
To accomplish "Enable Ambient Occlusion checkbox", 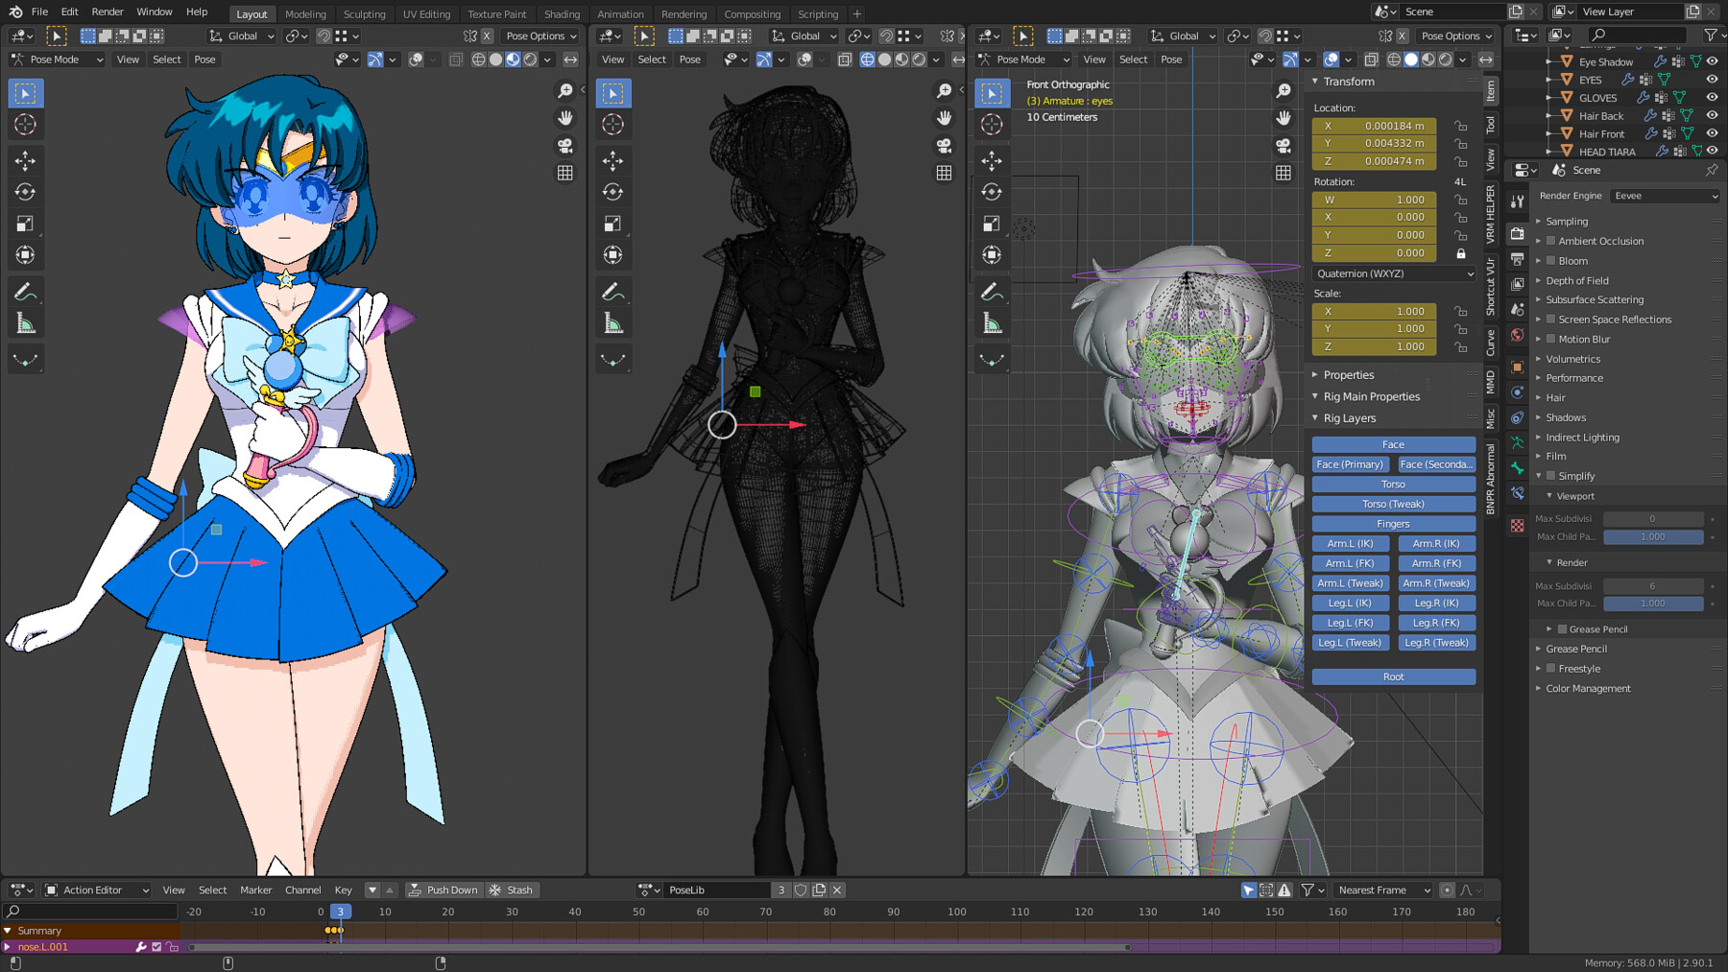I will 1550,241.
